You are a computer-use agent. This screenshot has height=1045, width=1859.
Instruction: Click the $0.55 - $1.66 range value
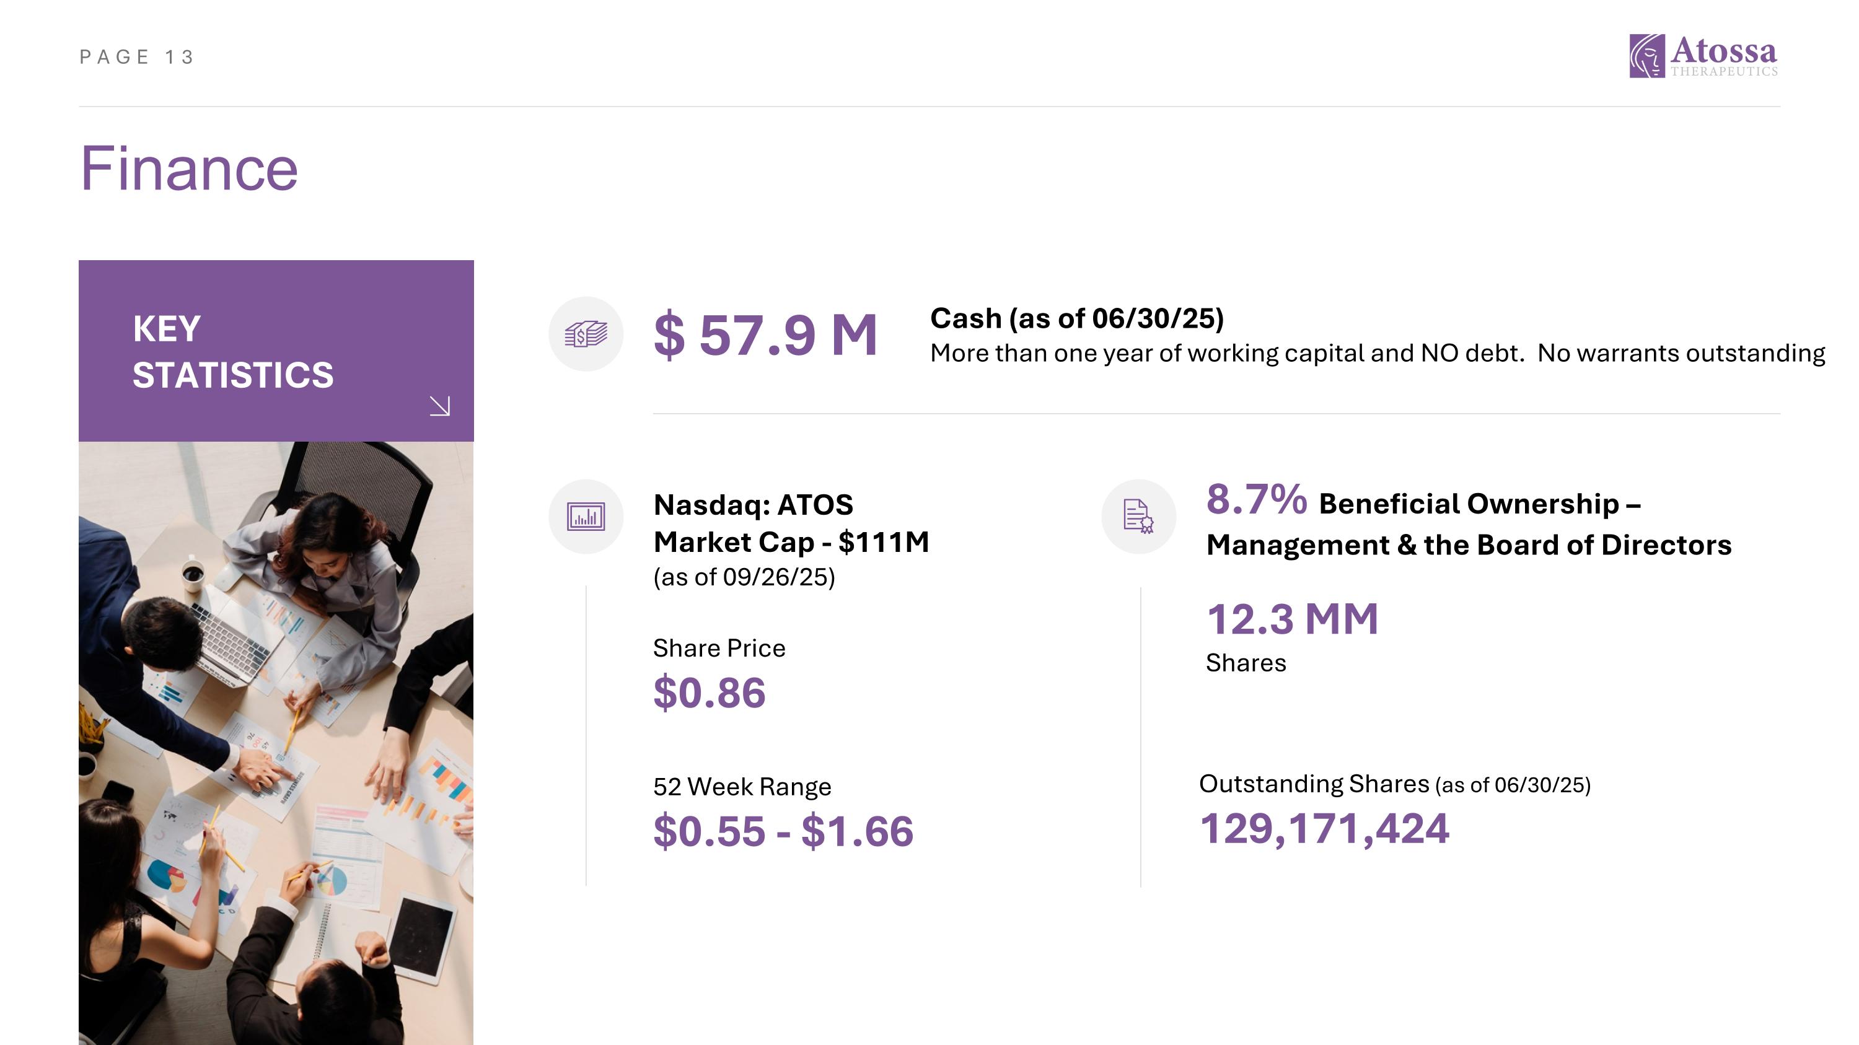[783, 831]
